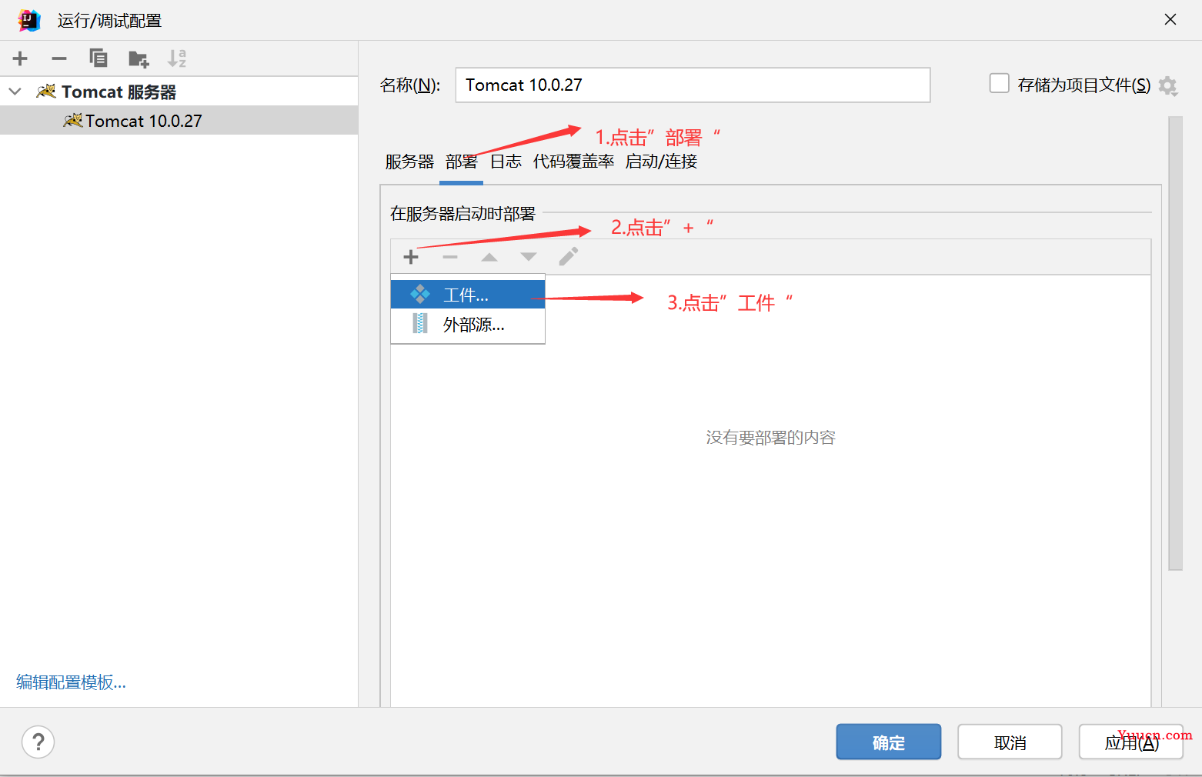This screenshot has height=777, width=1202.
Task: Click the plus icon in the deployment toolbar
Action: click(411, 257)
